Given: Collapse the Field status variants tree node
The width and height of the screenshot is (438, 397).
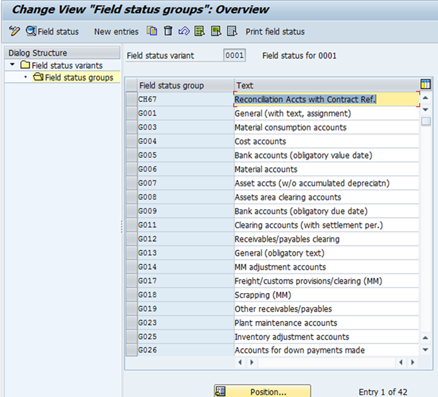Looking at the screenshot, I should [x=13, y=65].
